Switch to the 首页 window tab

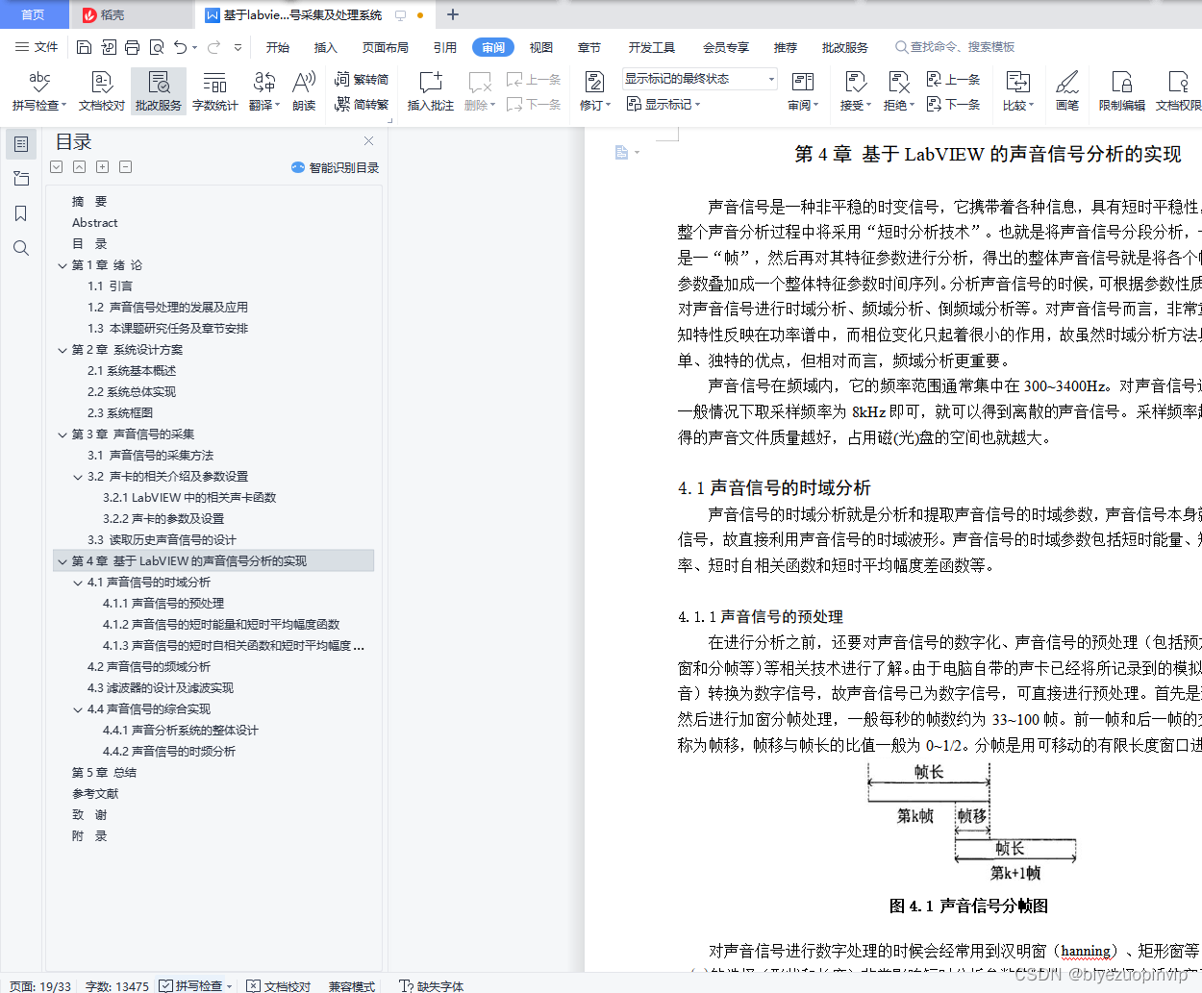[34, 14]
